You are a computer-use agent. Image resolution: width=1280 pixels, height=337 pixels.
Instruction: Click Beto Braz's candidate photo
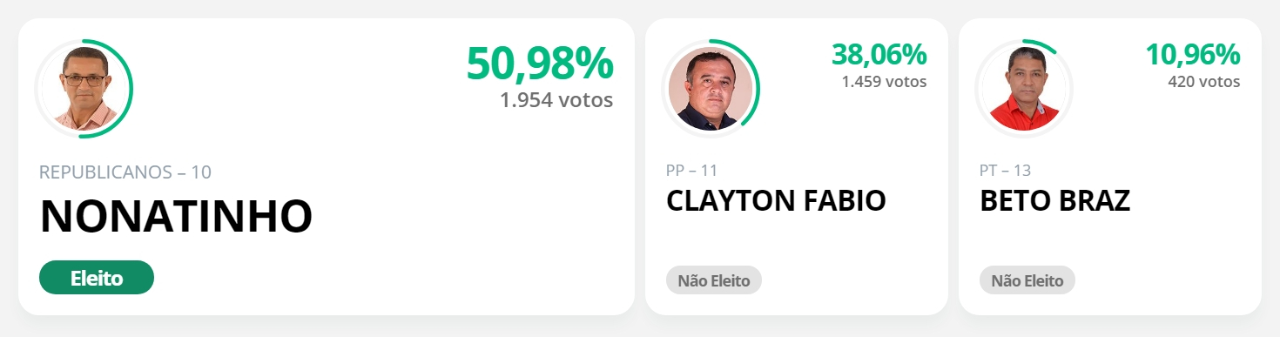point(1024,88)
